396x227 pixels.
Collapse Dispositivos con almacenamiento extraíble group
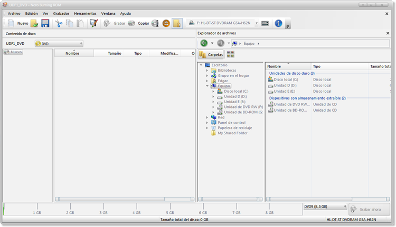click(x=307, y=98)
